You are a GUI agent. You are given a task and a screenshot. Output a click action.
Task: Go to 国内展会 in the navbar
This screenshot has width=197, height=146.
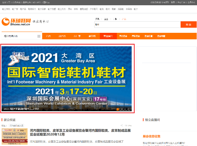(123, 36)
